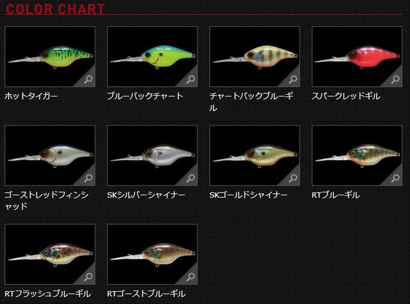Click magnifier icon on SKシルバーシャイナー image
The width and height of the screenshot is (410, 304).
pyautogui.click(x=191, y=179)
